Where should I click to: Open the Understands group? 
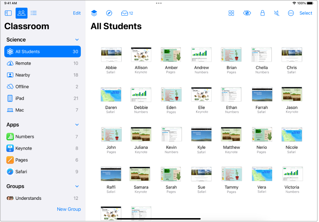tap(43, 198)
